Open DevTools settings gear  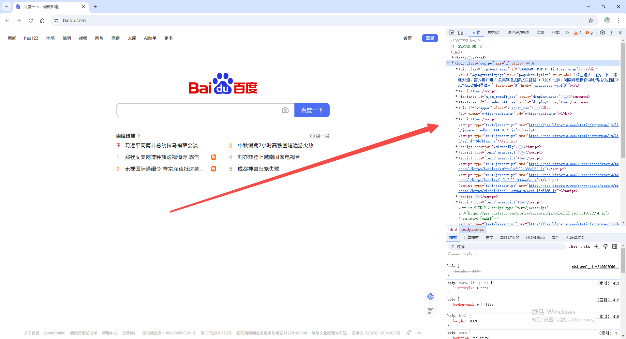coord(603,33)
